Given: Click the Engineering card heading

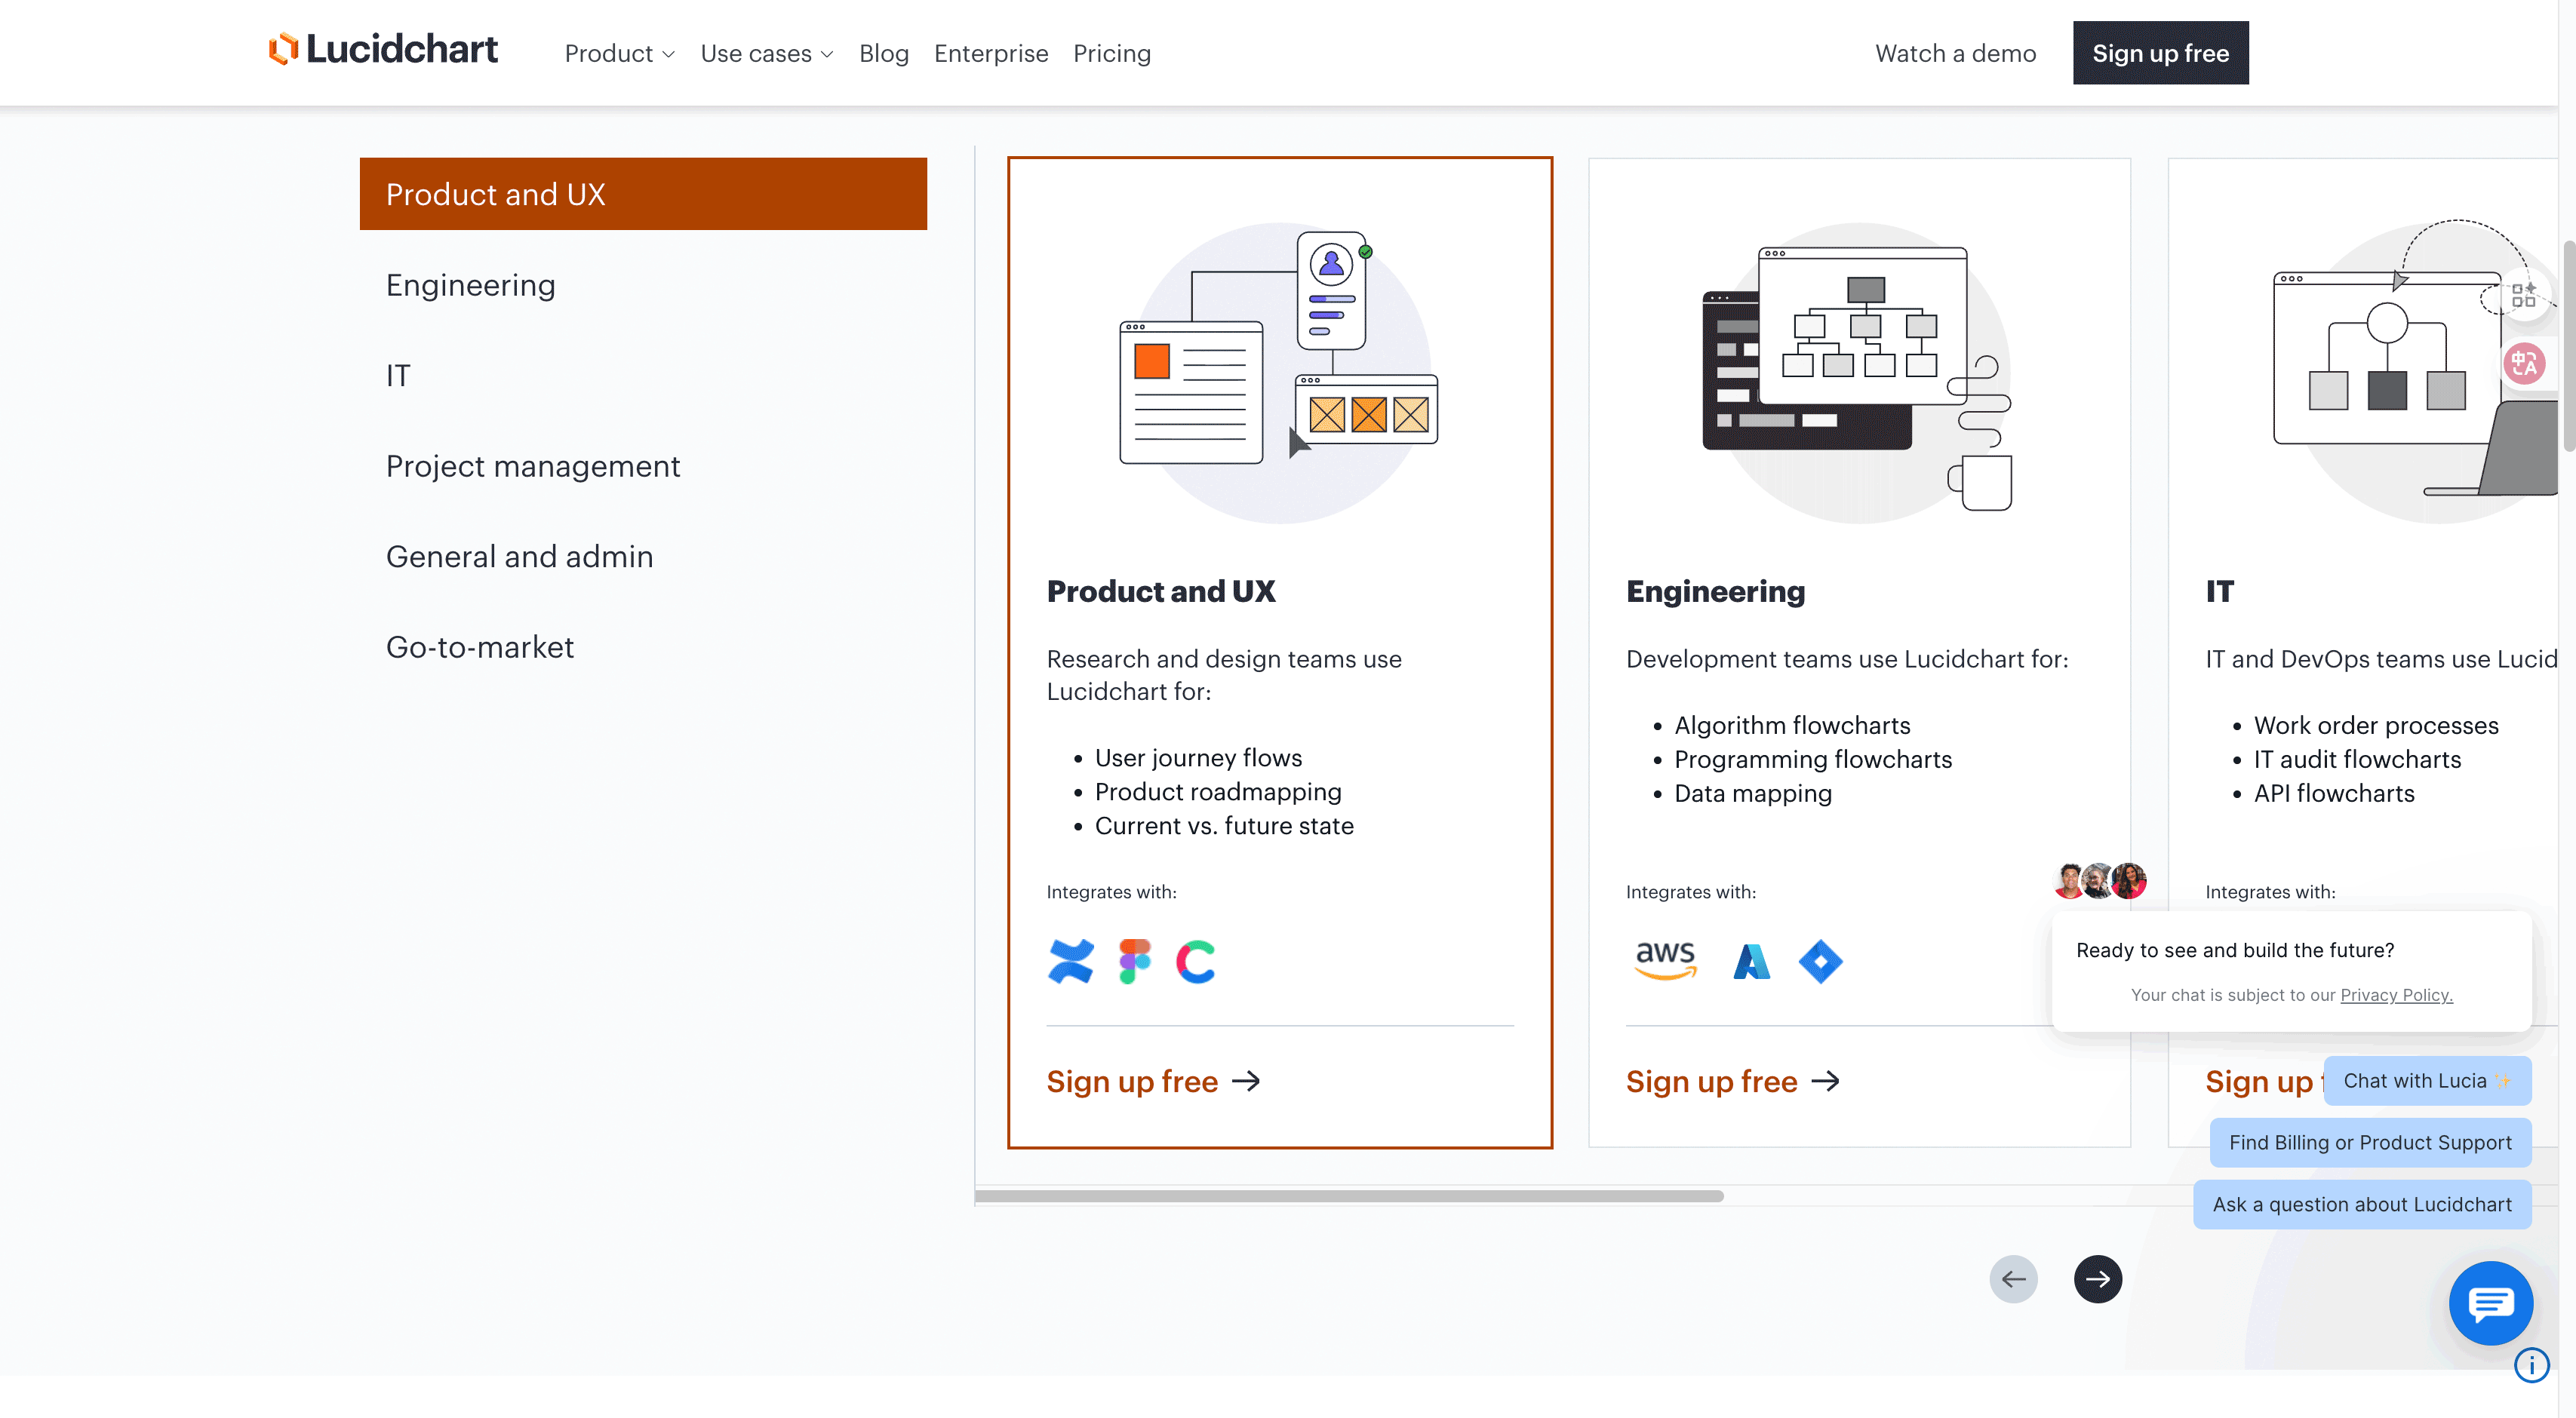Looking at the screenshot, I should 1715,591.
